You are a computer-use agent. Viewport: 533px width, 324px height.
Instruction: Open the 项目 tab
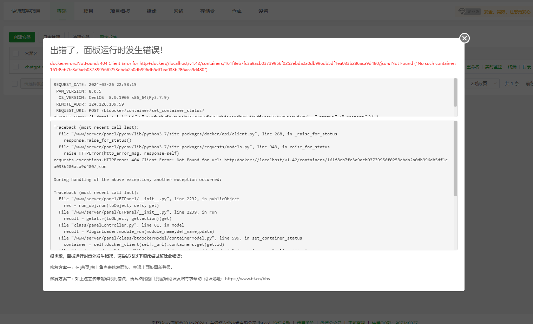[88, 11]
